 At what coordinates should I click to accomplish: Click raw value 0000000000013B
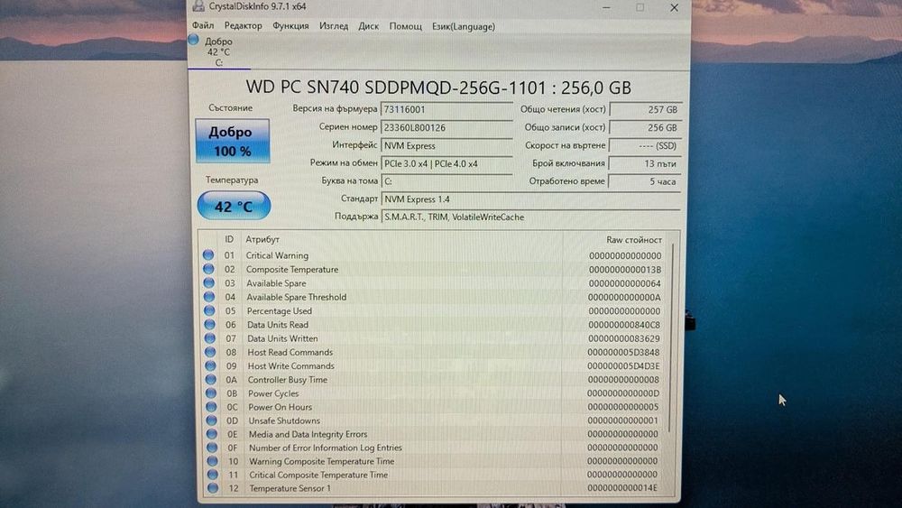click(625, 269)
